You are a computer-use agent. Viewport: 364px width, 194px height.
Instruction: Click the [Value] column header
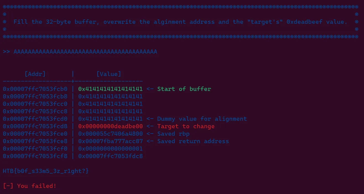click(x=109, y=74)
